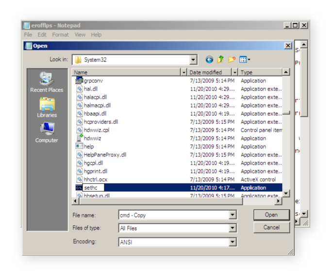The image size is (333, 278).
Task: Click the Open button
Action: (x=271, y=215)
